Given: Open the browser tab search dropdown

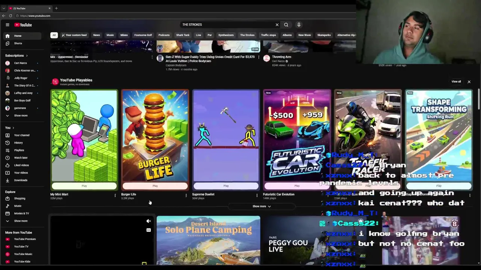Looking at the screenshot, I should 3,8.
